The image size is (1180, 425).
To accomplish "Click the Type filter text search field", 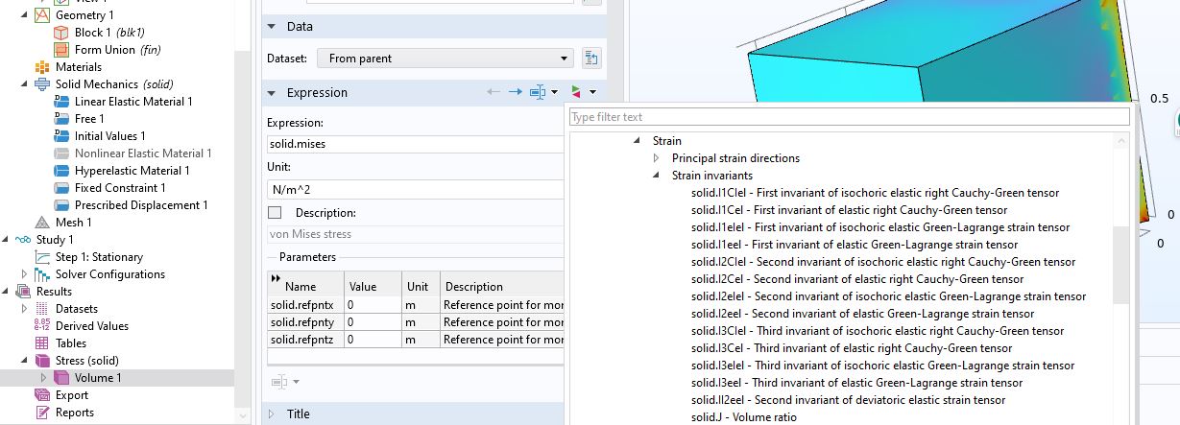I will (849, 117).
